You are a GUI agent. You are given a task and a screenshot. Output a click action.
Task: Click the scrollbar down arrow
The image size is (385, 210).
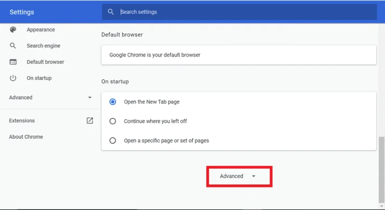[382, 206]
